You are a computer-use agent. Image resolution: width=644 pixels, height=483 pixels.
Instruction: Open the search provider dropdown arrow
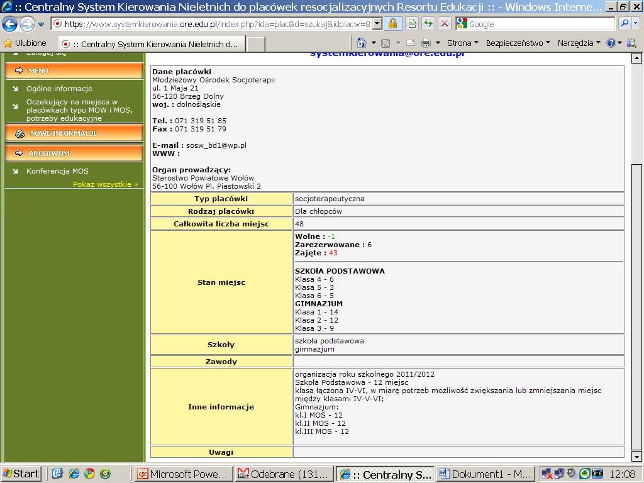coord(636,24)
